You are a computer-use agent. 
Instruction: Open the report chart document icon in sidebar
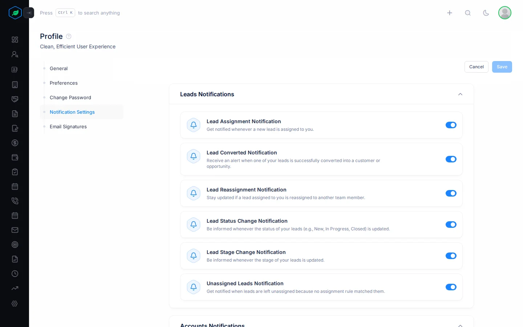(15, 259)
